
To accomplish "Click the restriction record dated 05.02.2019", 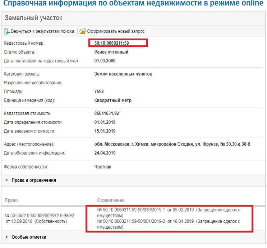I will coord(168,213).
